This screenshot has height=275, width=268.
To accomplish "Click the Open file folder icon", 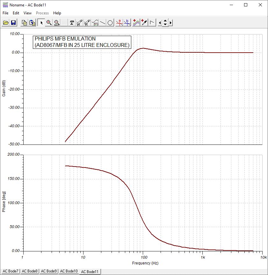I will [6, 23].
